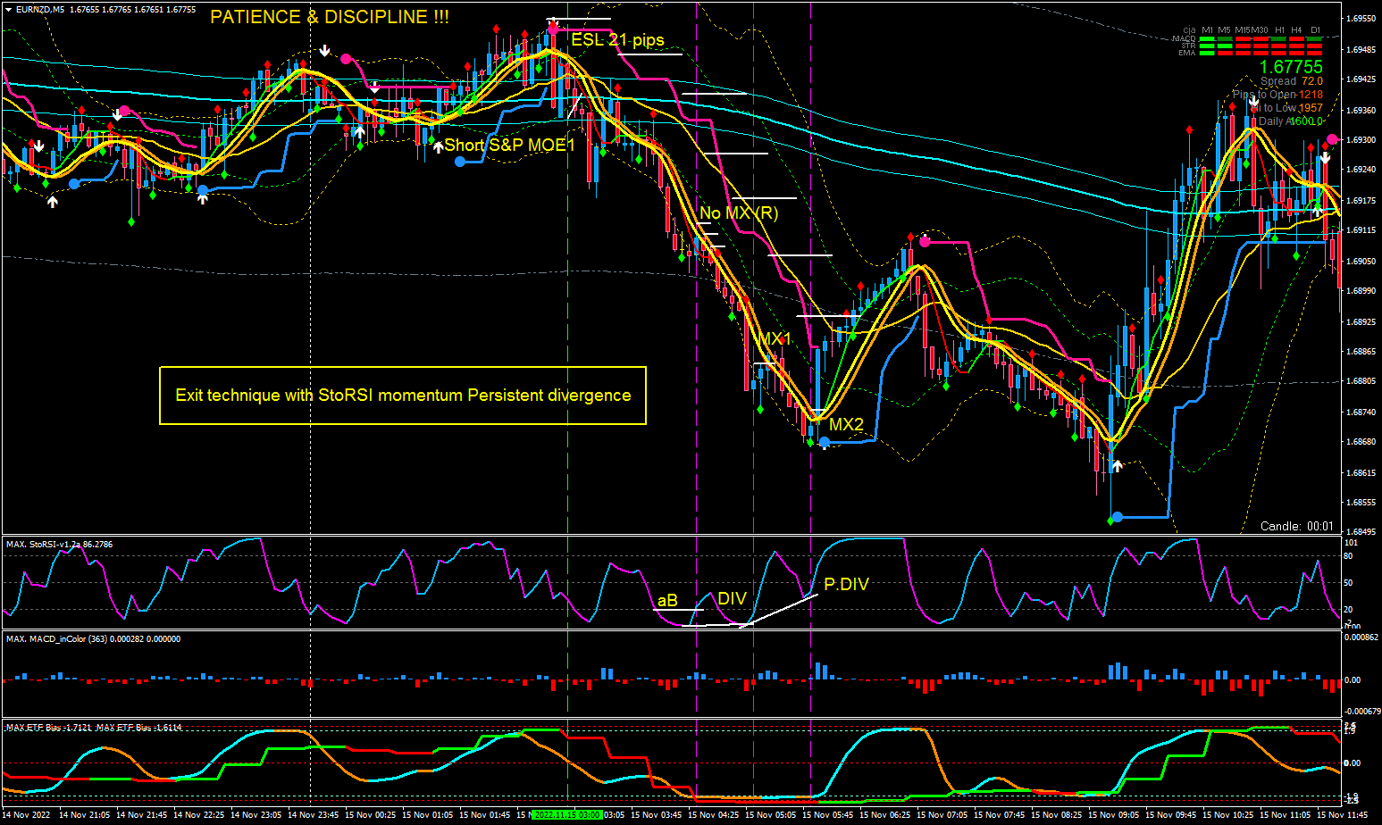Image resolution: width=1382 pixels, height=825 pixels.
Task: Click the MAX ETF Bias indicator label
Action: coord(94,728)
